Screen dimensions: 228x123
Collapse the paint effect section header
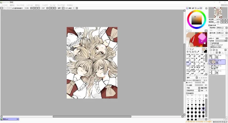click(x=209, y=25)
